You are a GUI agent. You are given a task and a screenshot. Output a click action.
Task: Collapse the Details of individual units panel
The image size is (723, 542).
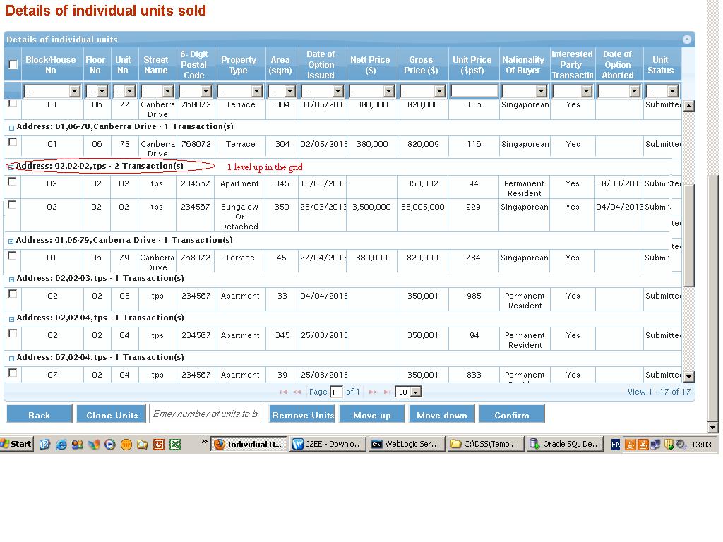pyautogui.click(x=686, y=40)
